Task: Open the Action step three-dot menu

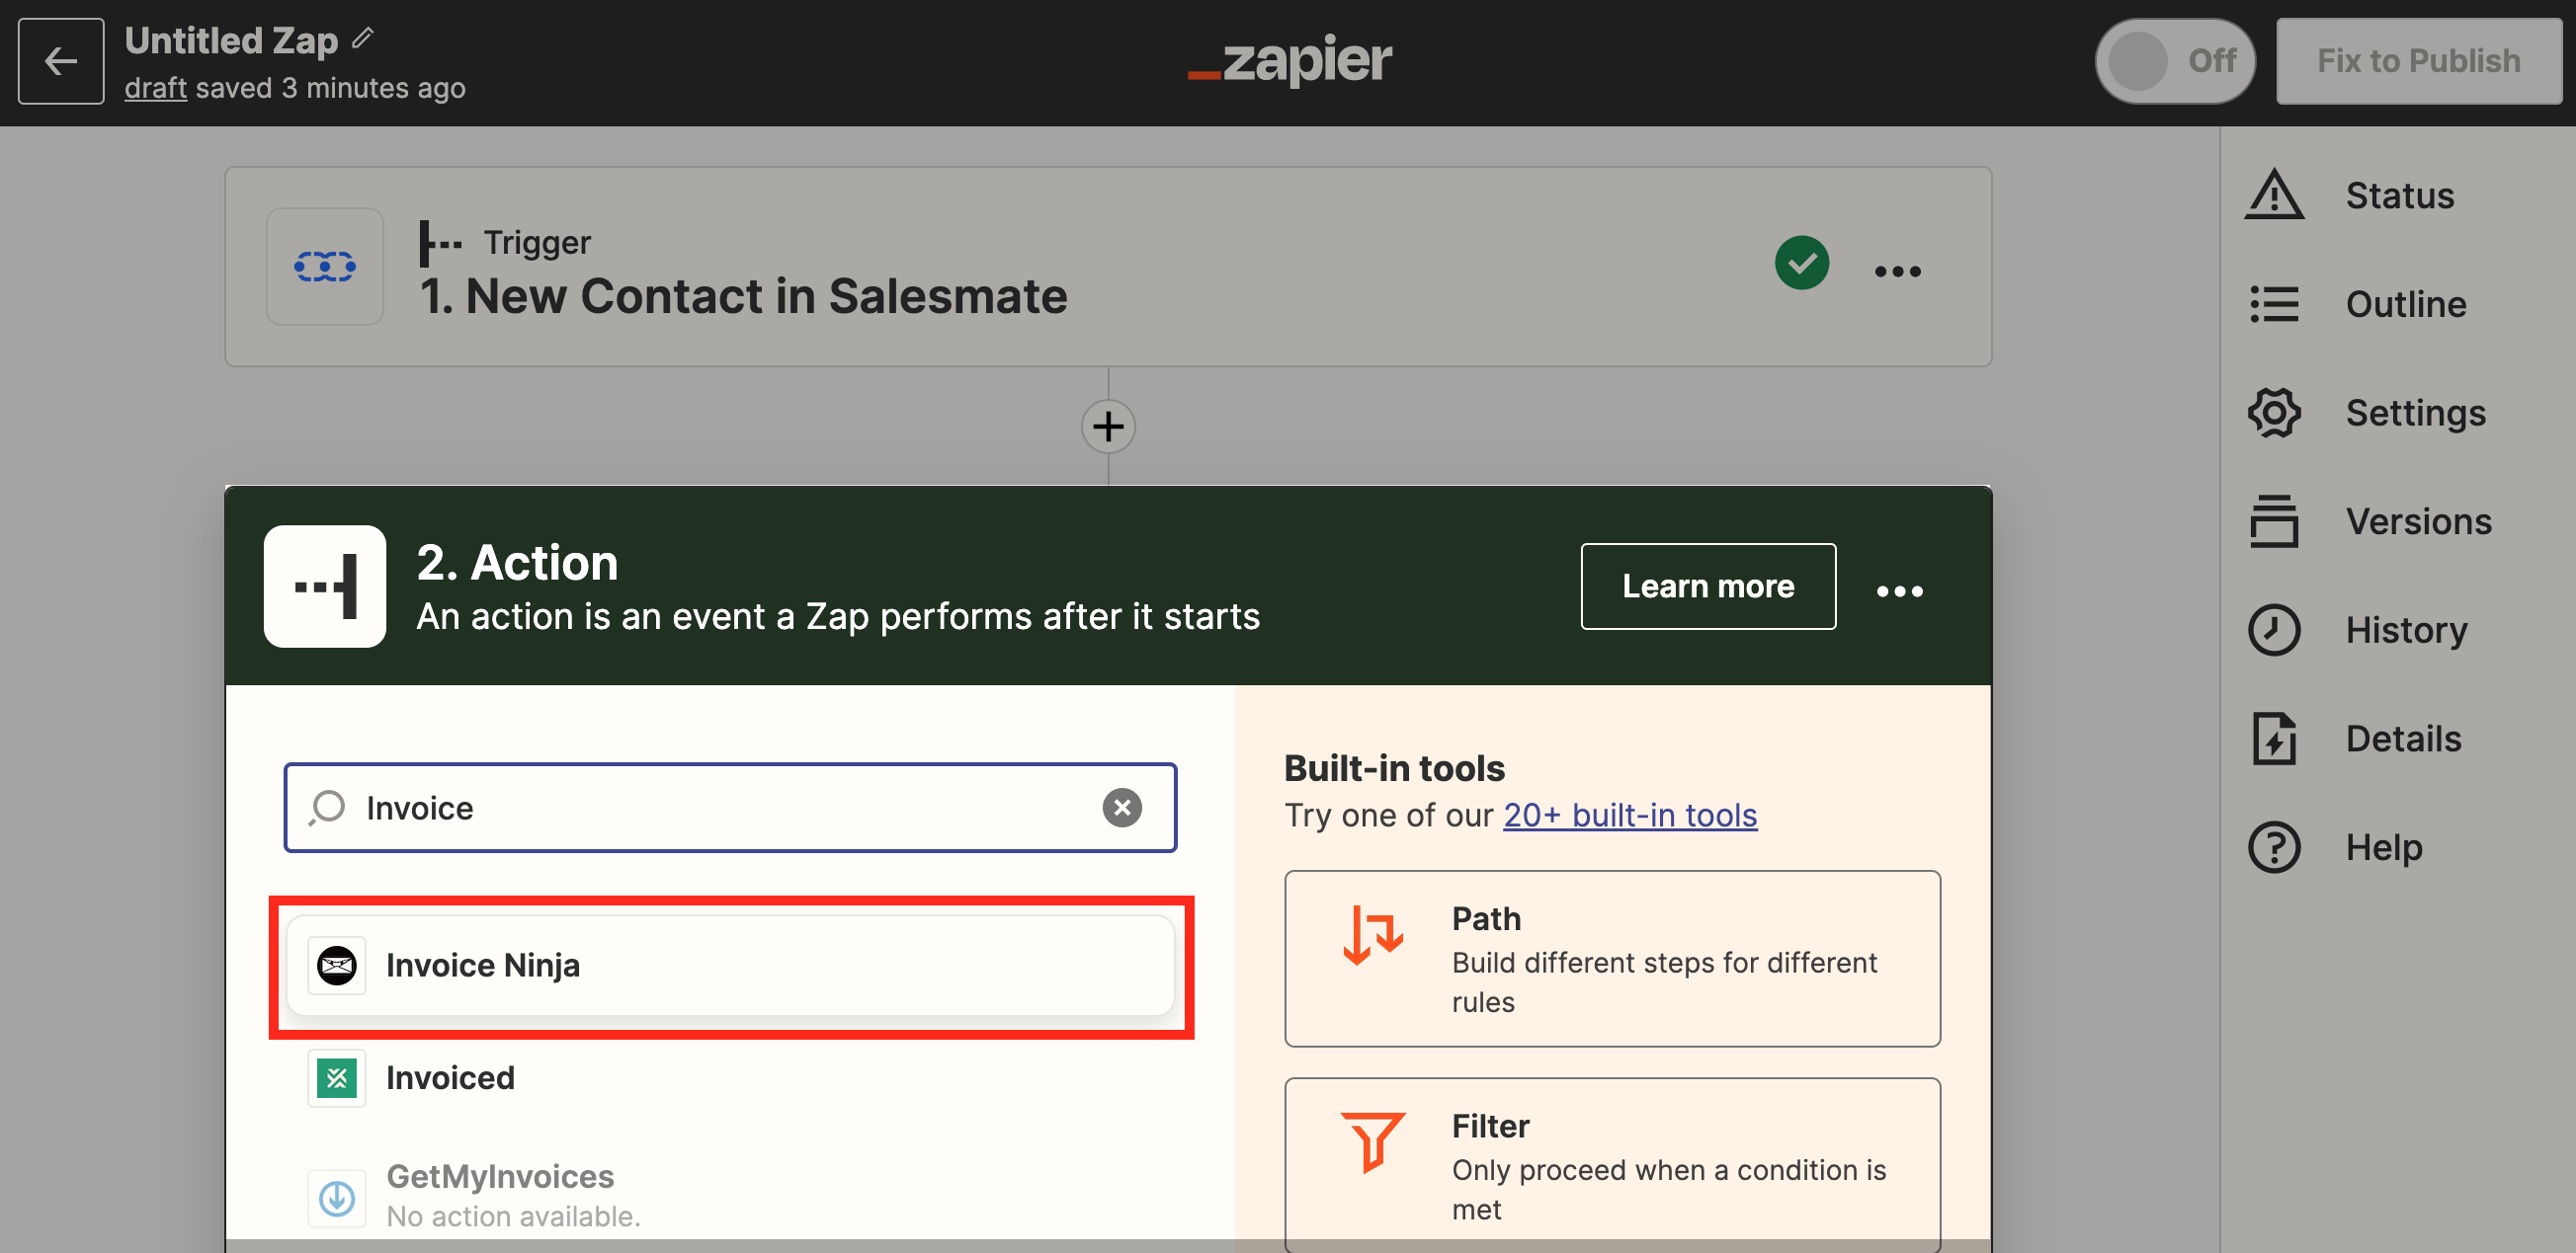Action: (1899, 591)
